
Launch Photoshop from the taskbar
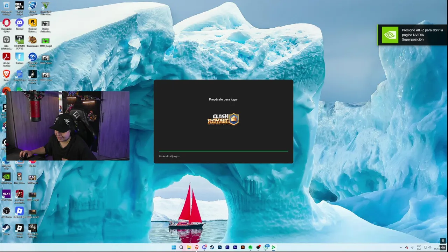click(x=220, y=247)
